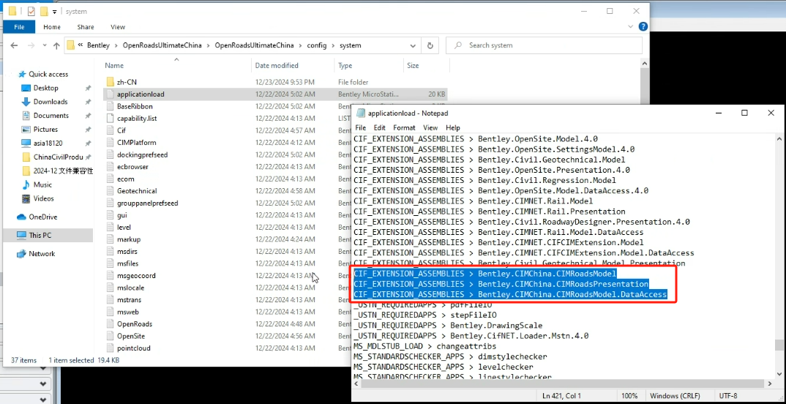Click the Bentley.Civil.Regression.Model line
The image size is (786, 404).
point(484,180)
